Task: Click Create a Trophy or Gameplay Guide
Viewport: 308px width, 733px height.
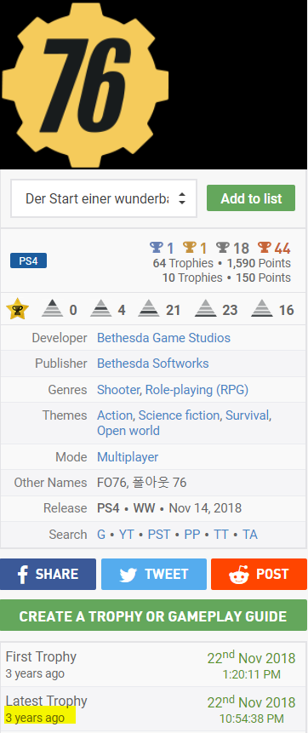Action: tap(153, 616)
